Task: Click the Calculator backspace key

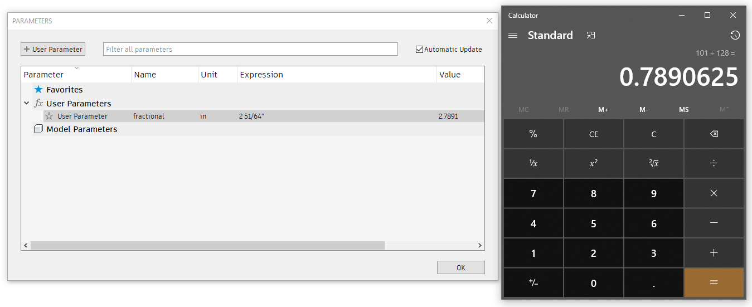Action: pyautogui.click(x=714, y=134)
